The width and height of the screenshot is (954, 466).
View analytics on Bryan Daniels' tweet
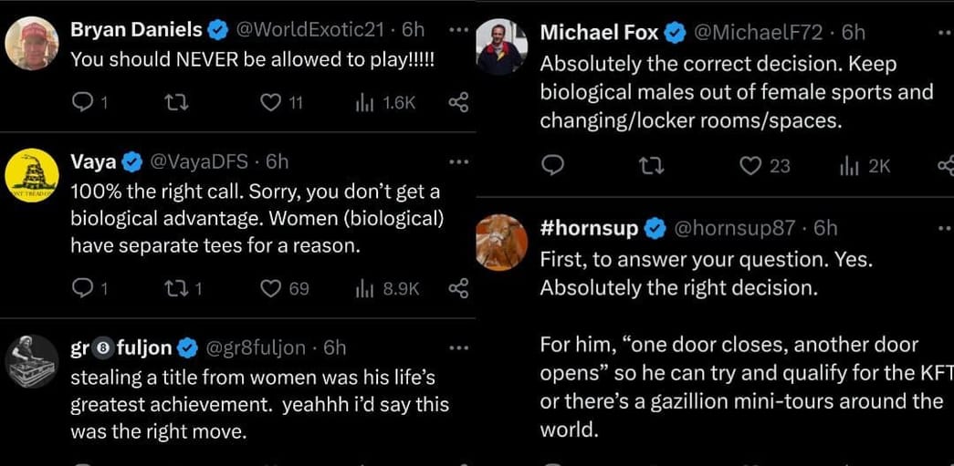[365, 103]
